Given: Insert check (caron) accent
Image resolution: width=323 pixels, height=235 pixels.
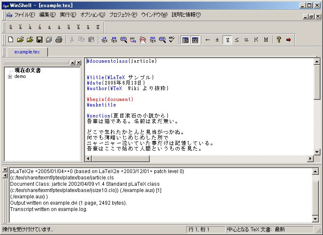Looking at the screenshot, I should (x=20, y=27).
